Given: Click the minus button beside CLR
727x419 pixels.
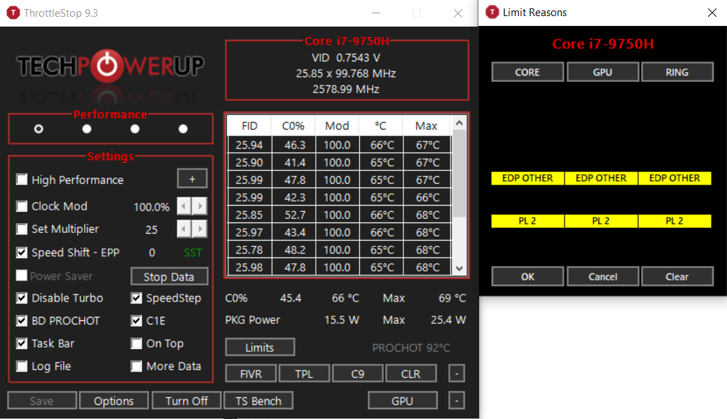Looking at the screenshot, I should [x=457, y=374].
